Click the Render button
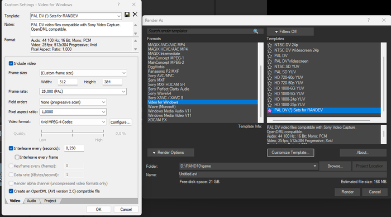This screenshot has width=391, height=217. point(347,192)
